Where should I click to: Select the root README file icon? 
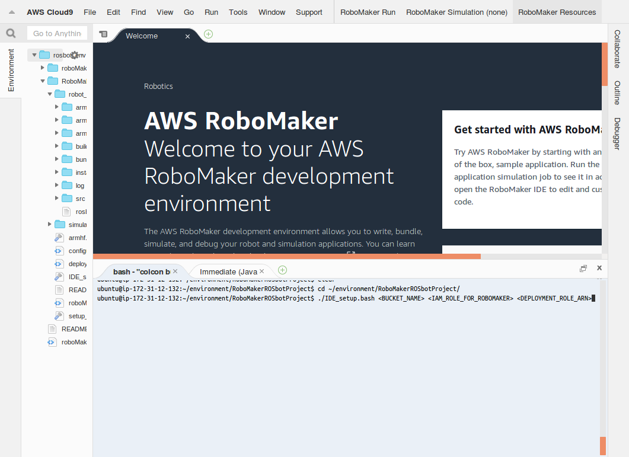(52, 329)
